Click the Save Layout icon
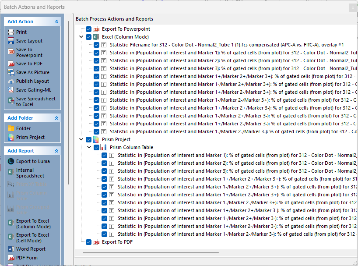Screen dimensions: 358x266 click(11, 41)
